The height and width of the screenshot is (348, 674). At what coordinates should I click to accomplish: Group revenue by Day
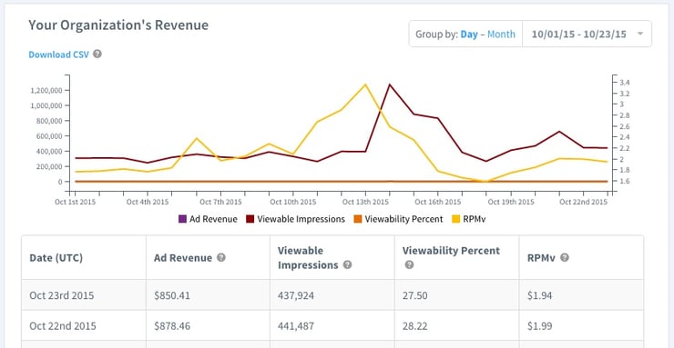tap(469, 35)
